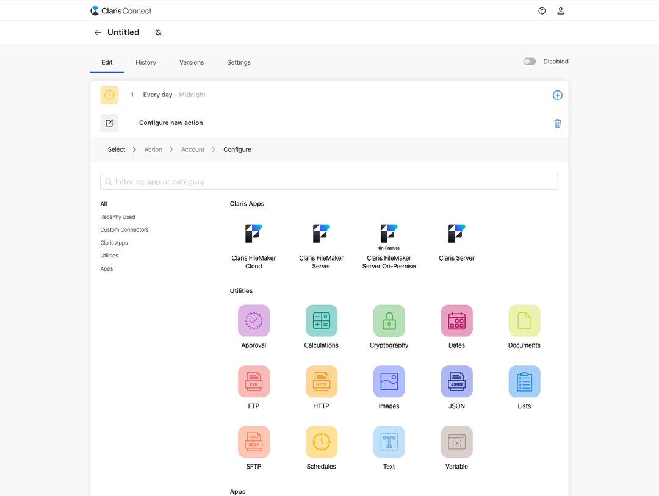659x496 pixels.
Task: Click the filter by app search field
Action: [x=329, y=181]
